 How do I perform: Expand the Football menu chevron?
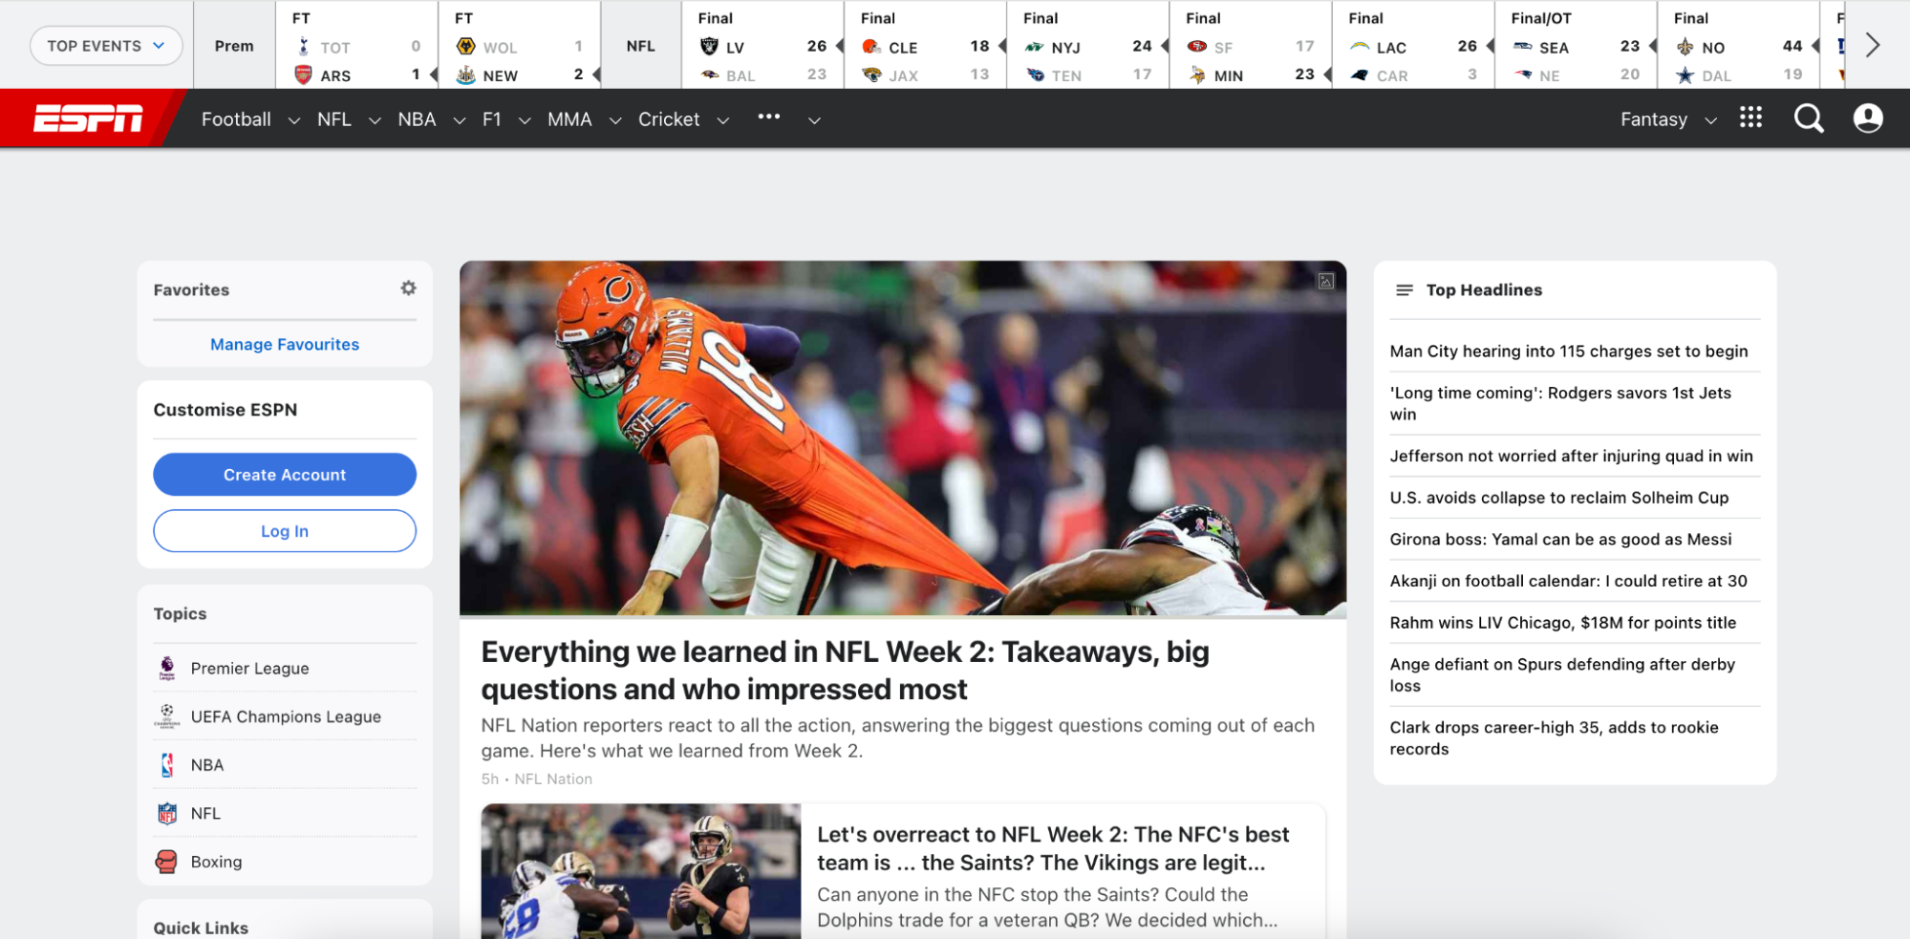(x=294, y=120)
